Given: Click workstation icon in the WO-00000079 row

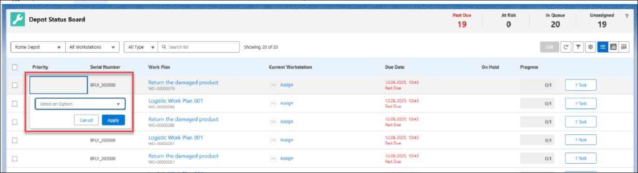Looking at the screenshot, I should (273, 85).
